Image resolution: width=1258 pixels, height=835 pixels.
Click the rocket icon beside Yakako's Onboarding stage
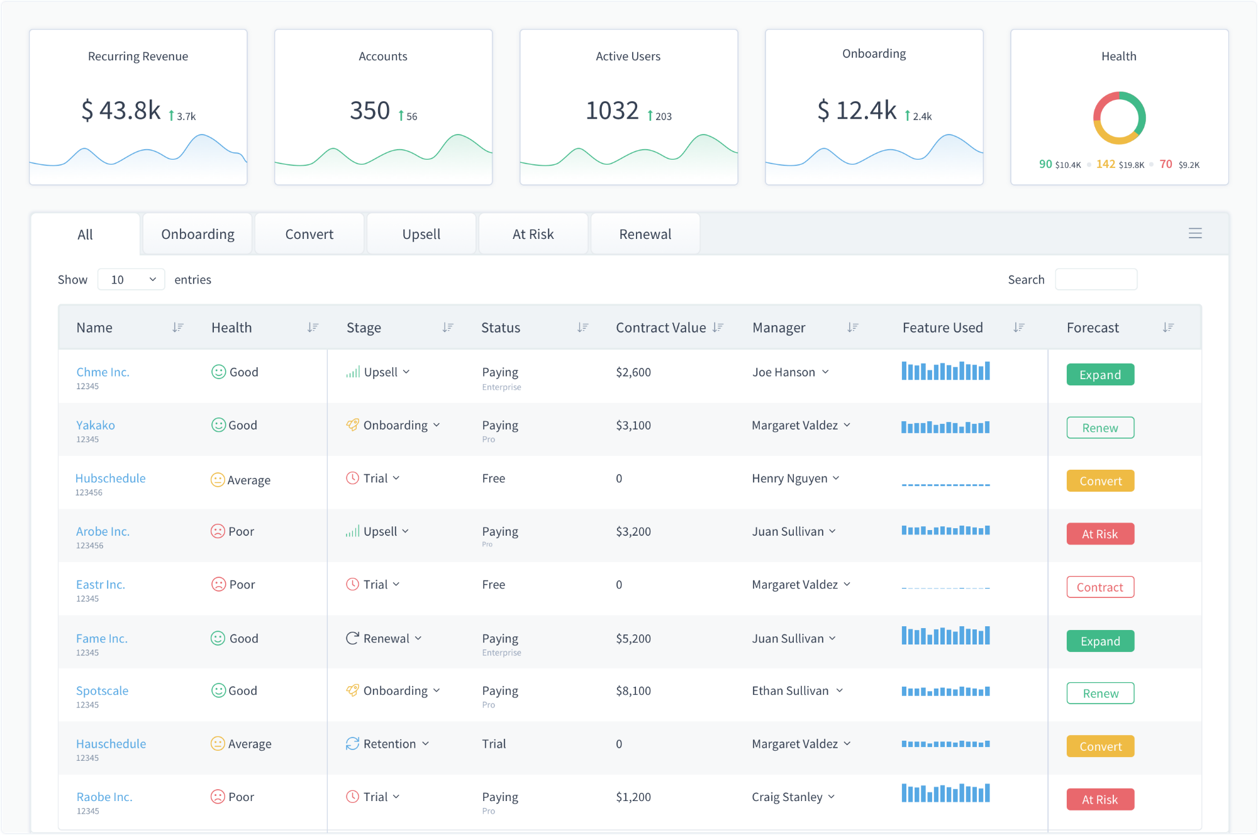(x=353, y=425)
